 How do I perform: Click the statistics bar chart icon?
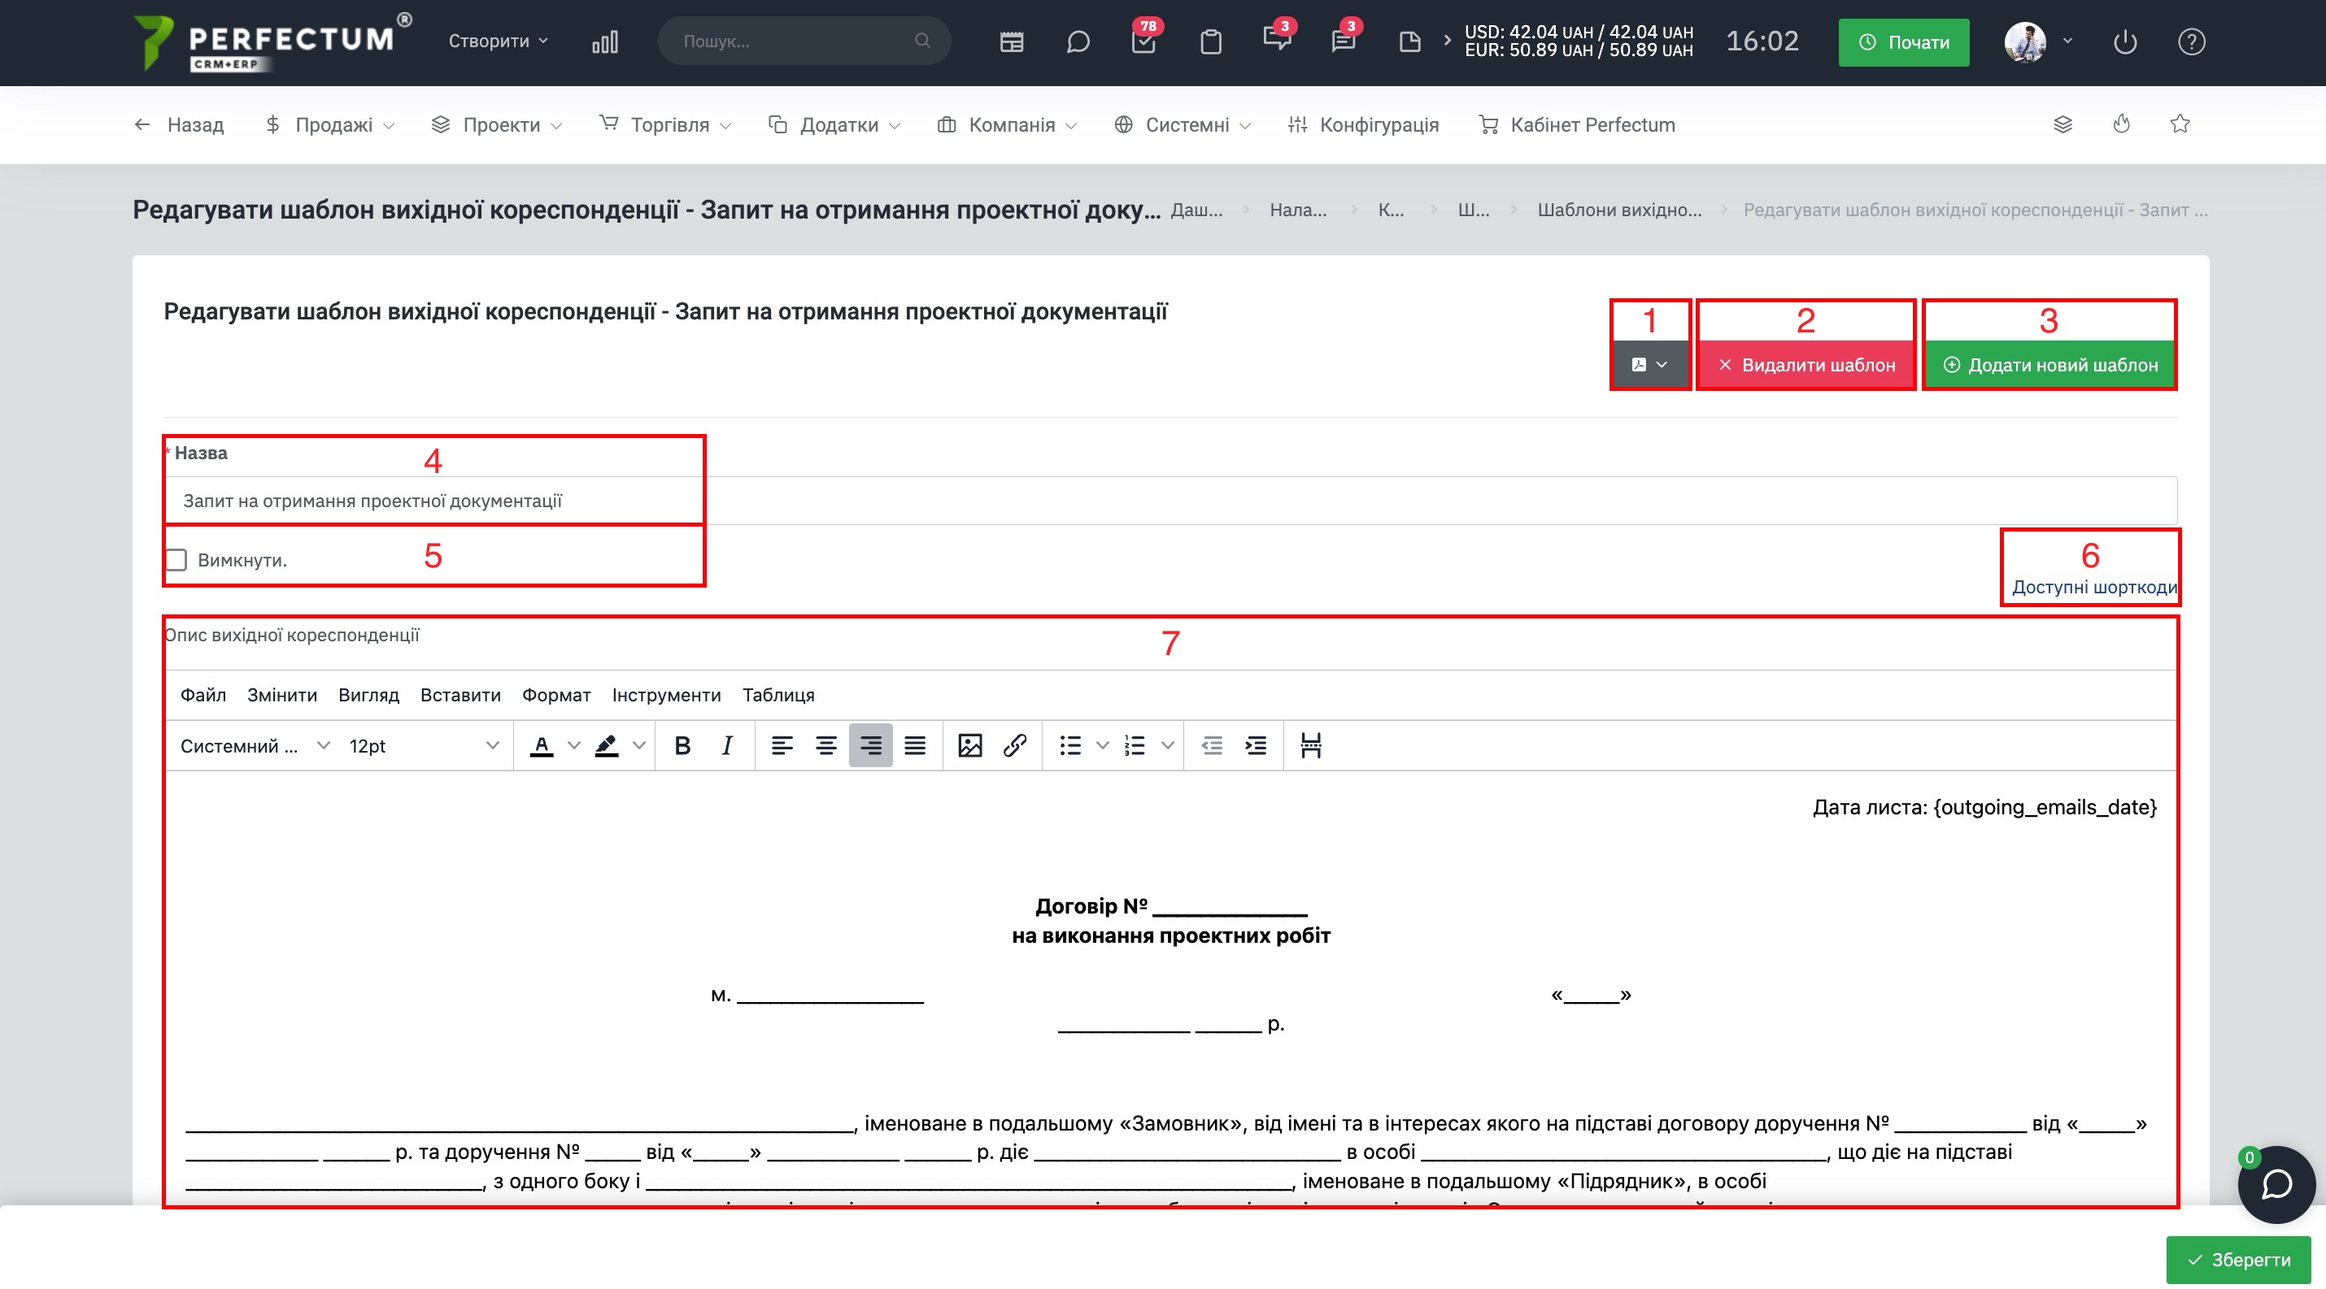pos(605,41)
